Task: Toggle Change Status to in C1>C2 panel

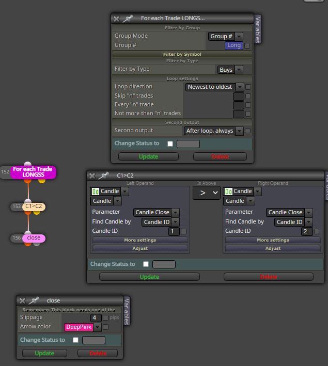Action: click(146, 264)
